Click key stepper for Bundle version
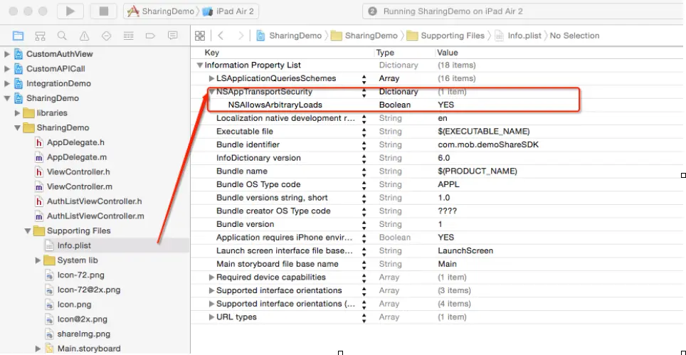This screenshot has width=686, height=355. tap(364, 224)
